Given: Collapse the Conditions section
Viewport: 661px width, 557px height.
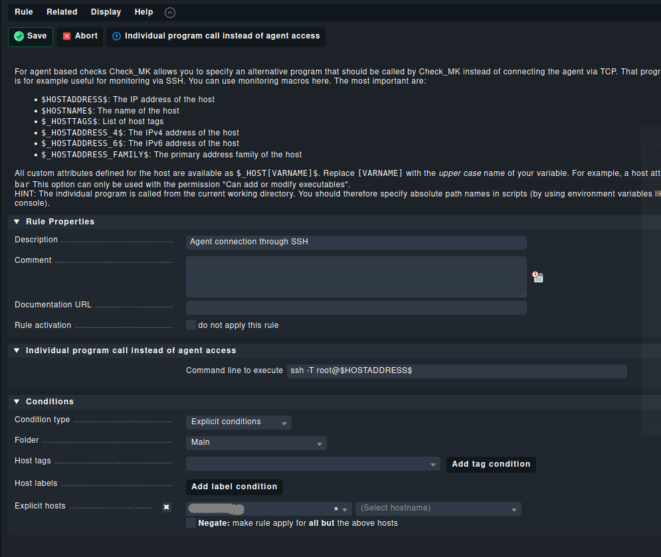Looking at the screenshot, I should tap(17, 402).
